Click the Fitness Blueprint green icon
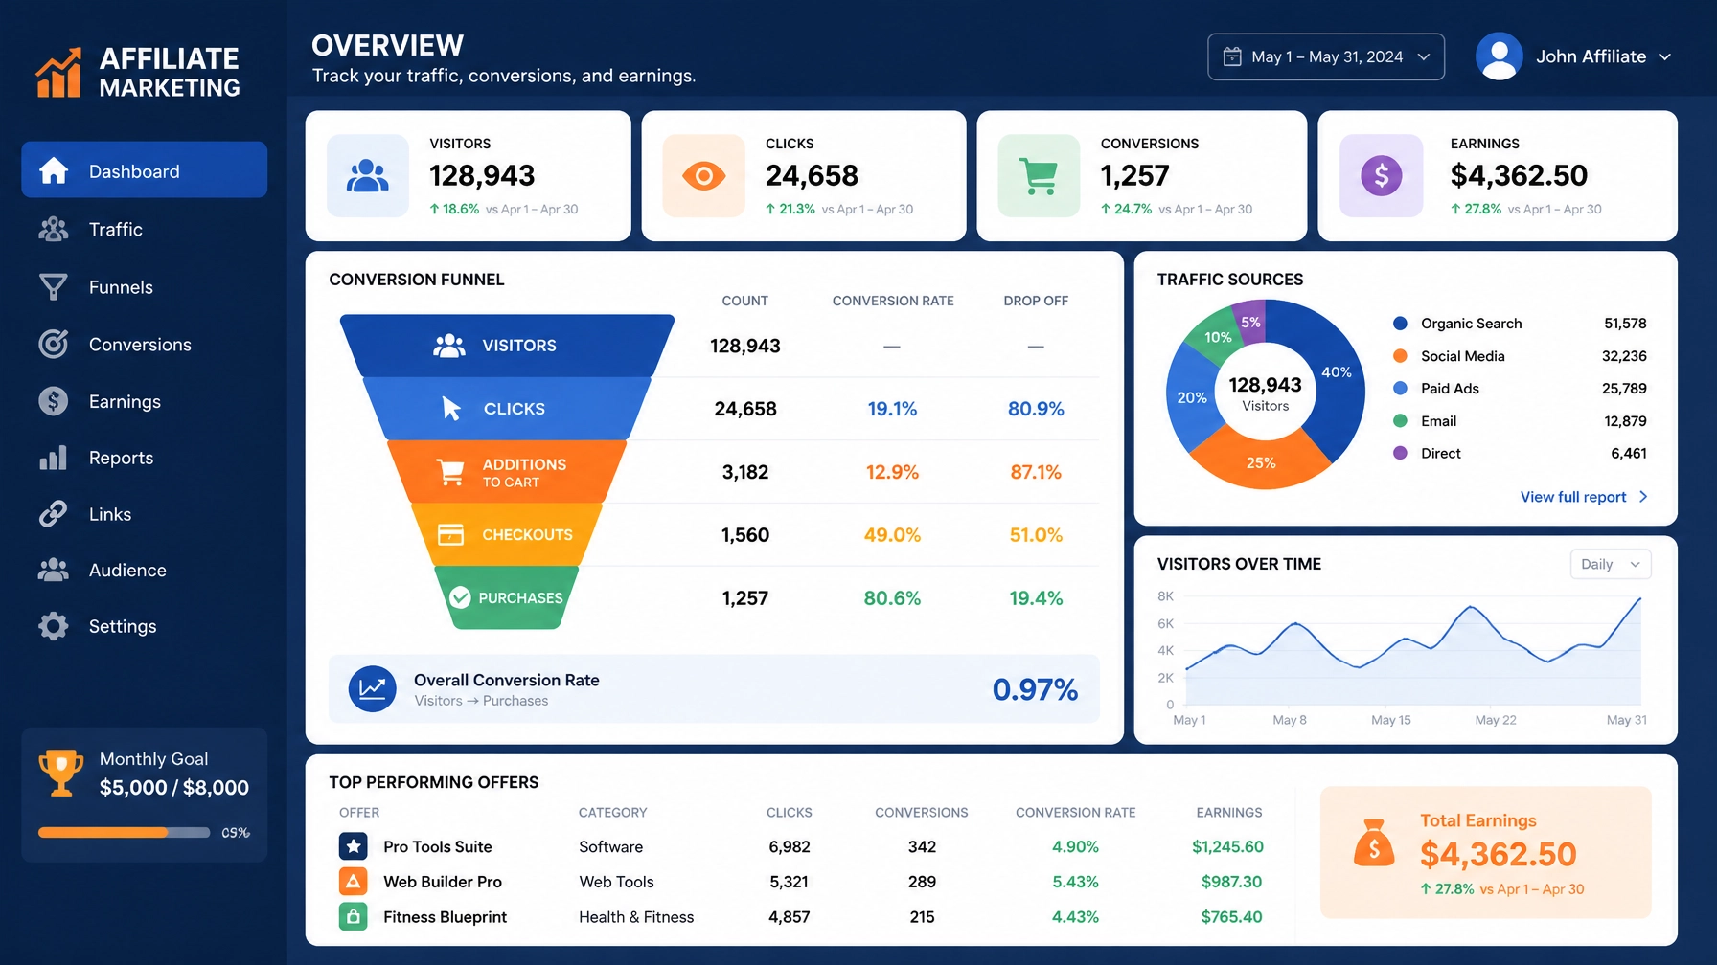The width and height of the screenshot is (1717, 965). coord(354,917)
